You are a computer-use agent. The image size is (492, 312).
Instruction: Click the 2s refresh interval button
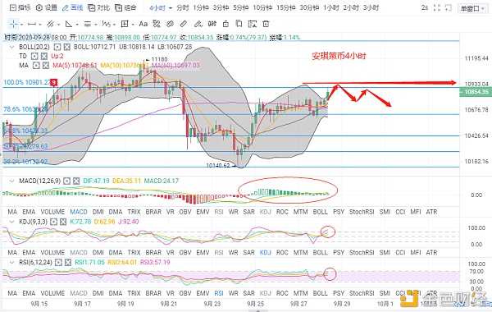(425, 8)
